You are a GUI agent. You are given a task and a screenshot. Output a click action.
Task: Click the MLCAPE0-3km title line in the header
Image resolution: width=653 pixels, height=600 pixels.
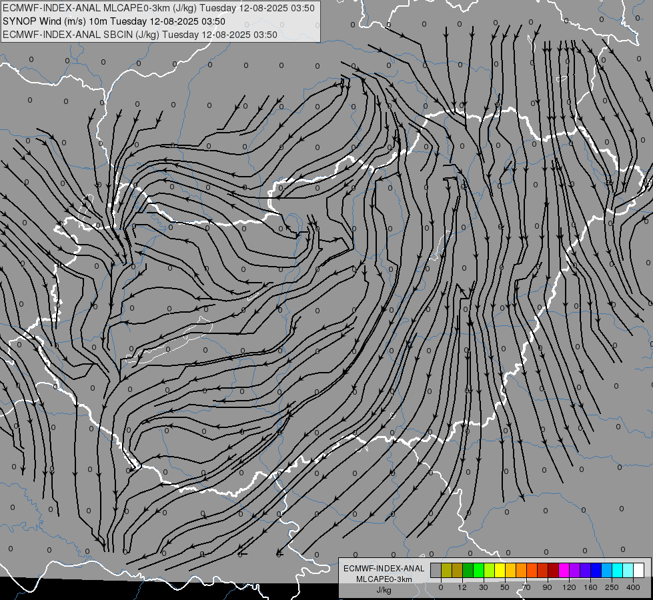(x=159, y=8)
